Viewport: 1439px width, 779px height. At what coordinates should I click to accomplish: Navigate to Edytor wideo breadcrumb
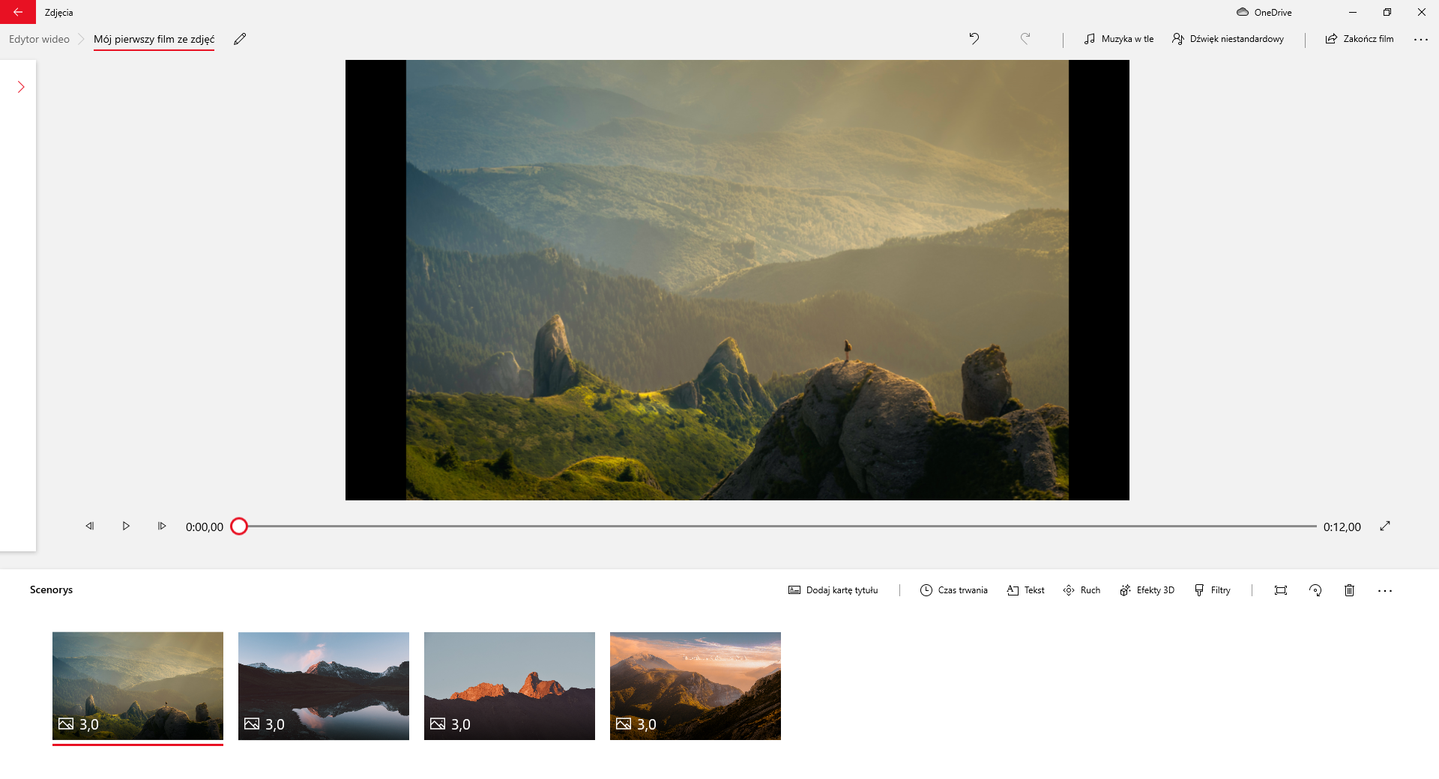coord(39,39)
